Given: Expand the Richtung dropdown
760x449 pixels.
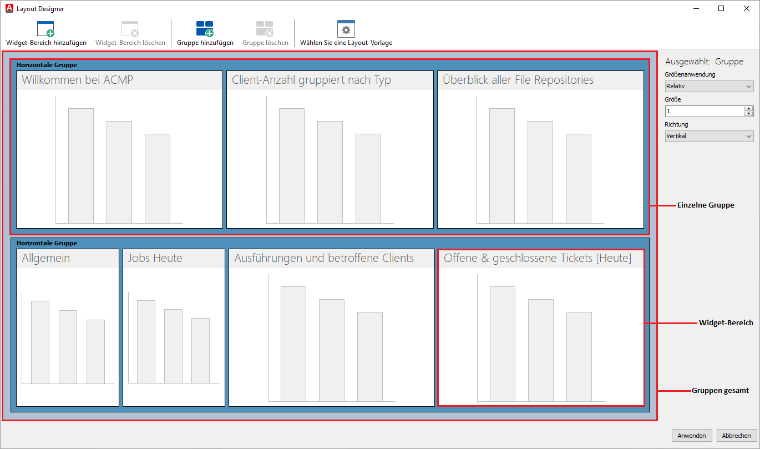Looking at the screenshot, I should [709, 136].
